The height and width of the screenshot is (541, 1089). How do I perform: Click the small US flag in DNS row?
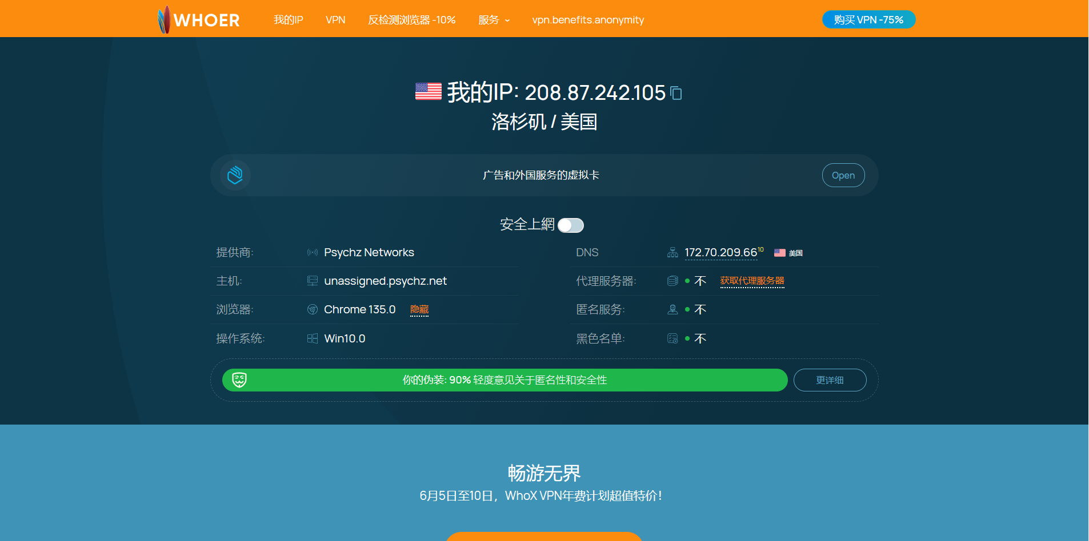[779, 252]
